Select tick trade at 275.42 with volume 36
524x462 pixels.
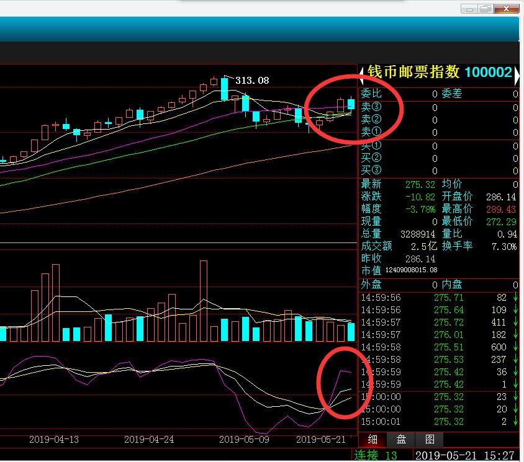point(439,372)
